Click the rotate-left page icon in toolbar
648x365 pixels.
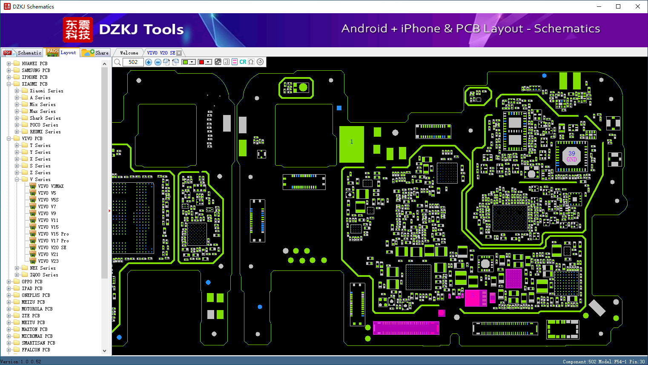click(175, 62)
